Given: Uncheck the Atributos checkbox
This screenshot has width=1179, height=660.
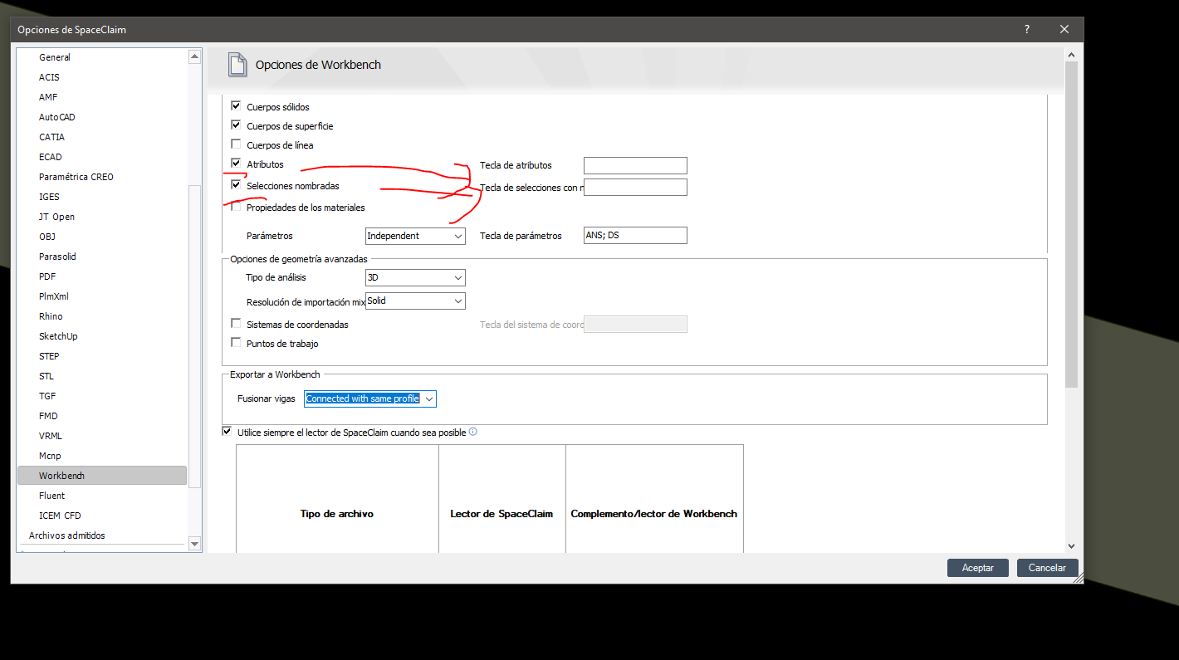Looking at the screenshot, I should pos(236,164).
